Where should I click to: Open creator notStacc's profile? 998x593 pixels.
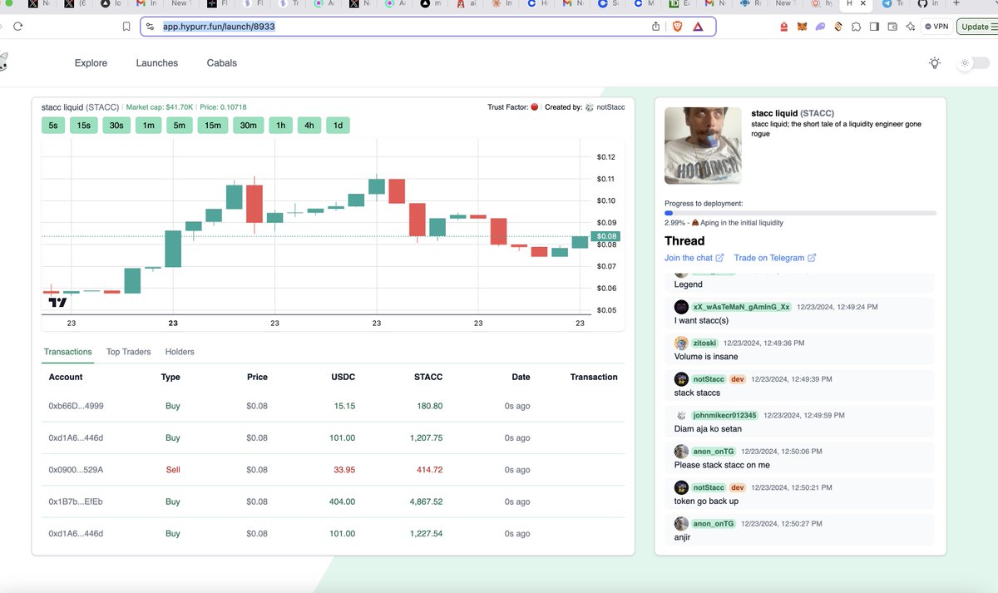click(x=611, y=107)
